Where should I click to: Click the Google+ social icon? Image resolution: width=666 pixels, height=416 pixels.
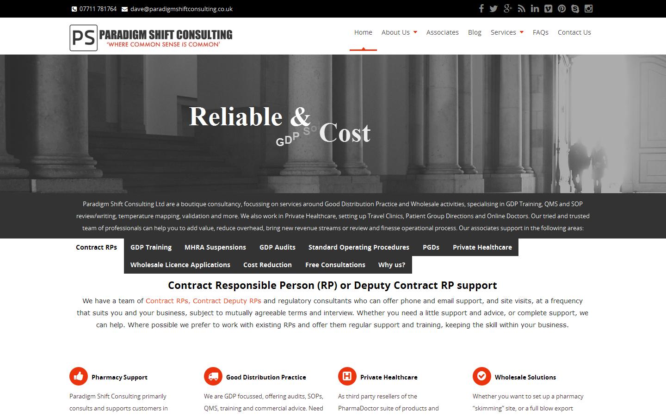[x=507, y=8]
